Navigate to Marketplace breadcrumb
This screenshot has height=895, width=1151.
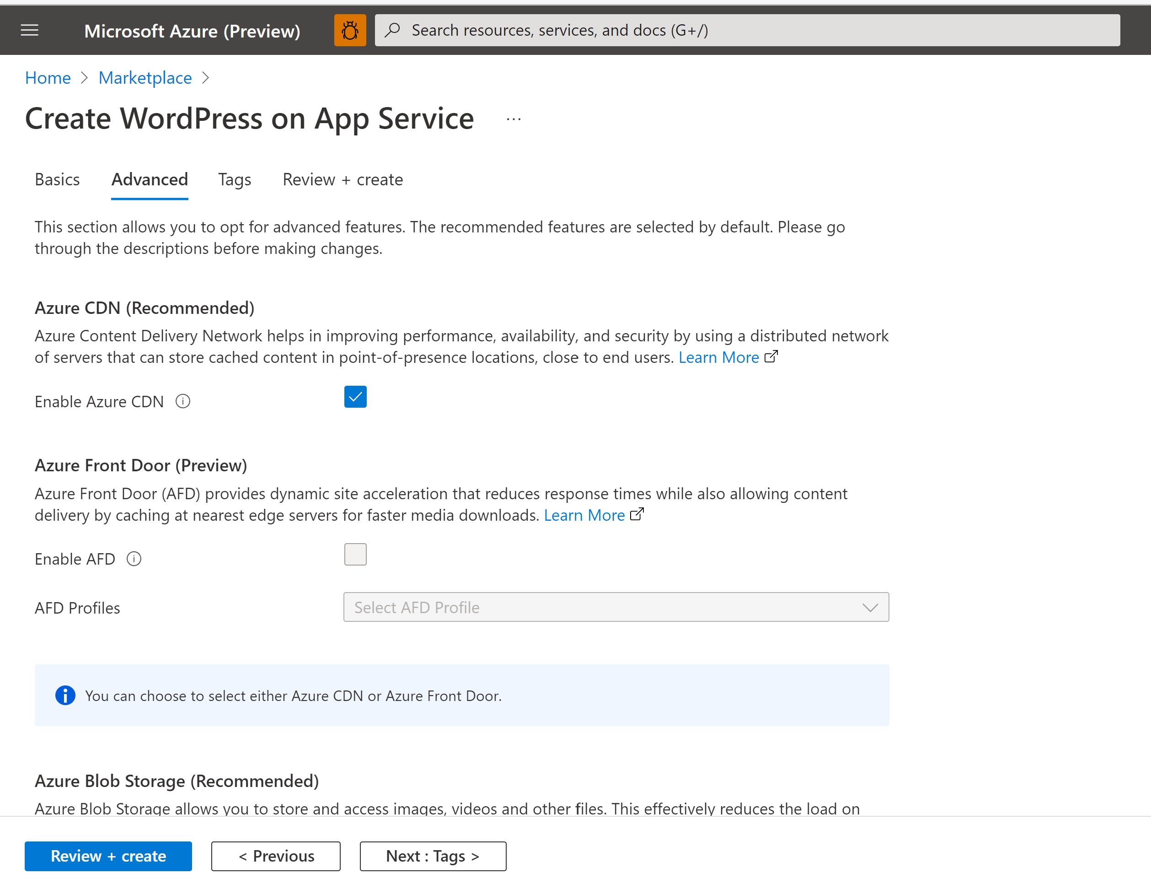coord(145,78)
